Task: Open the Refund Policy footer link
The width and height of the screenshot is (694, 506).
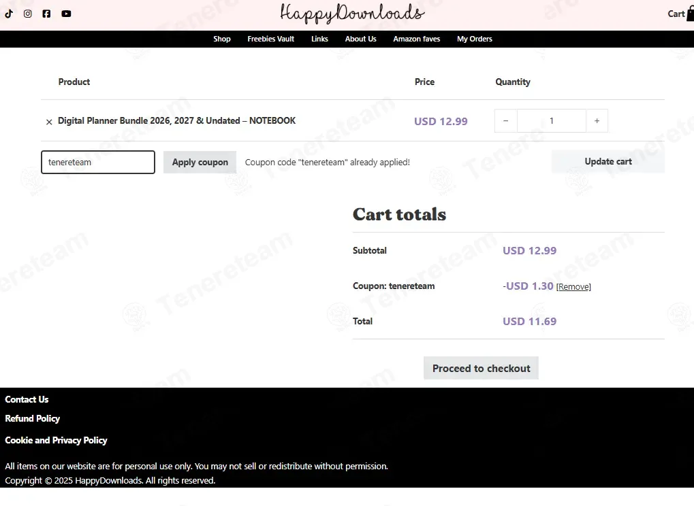Action: point(32,418)
